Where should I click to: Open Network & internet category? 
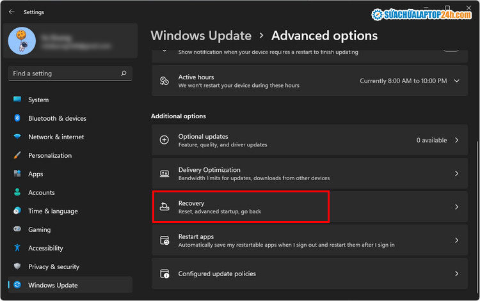click(70, 137)
